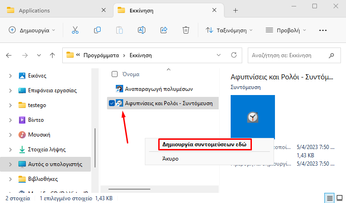Expand the Βιβλιοθήκες tree node
Image resolution: width=346 pixels, height=203 pixels.
(10, 179)
